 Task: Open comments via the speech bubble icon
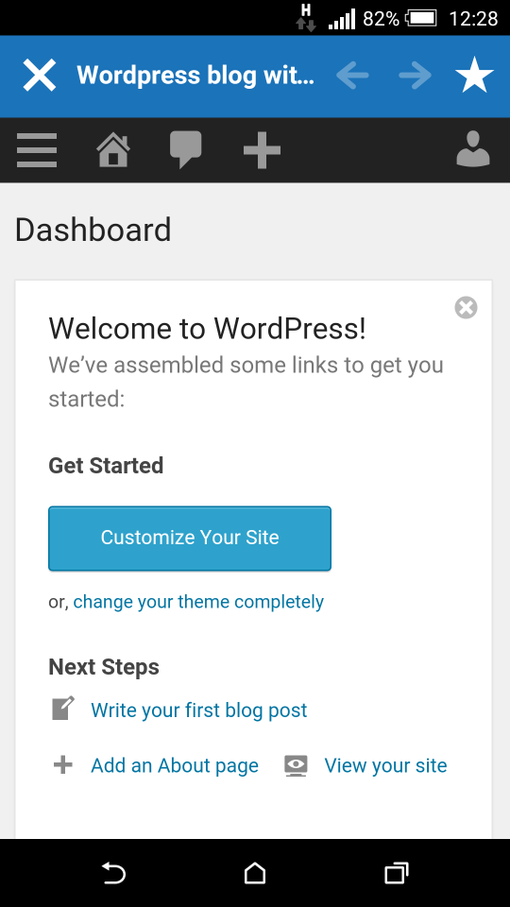coord(186,149)
